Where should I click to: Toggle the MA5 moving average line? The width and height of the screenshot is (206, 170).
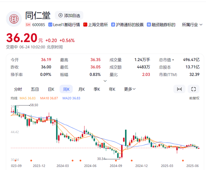(28, 98)
